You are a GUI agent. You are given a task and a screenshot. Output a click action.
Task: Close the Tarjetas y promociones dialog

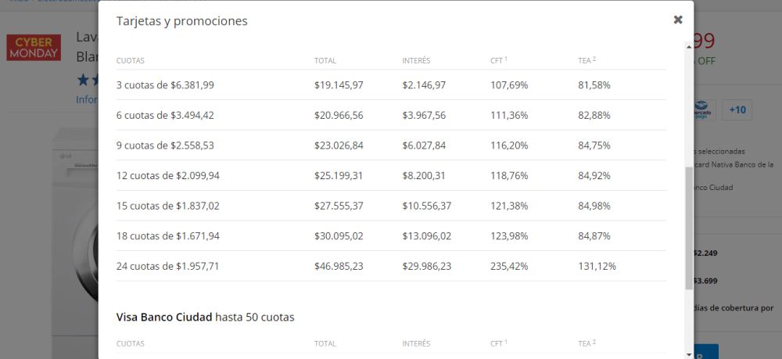(678, 20)
